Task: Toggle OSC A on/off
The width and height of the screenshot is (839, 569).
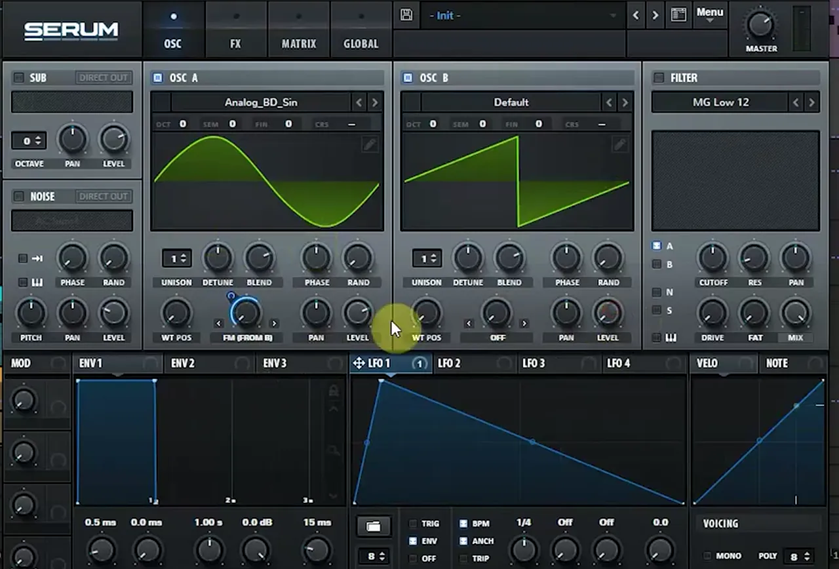Action: pos(157,77)
